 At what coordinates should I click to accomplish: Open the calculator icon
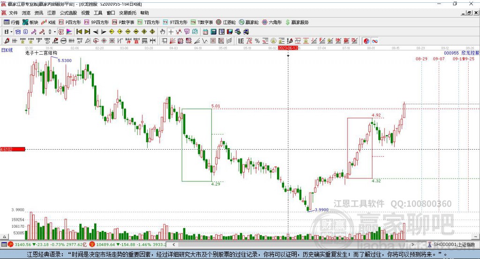click(x=213, y=31)
